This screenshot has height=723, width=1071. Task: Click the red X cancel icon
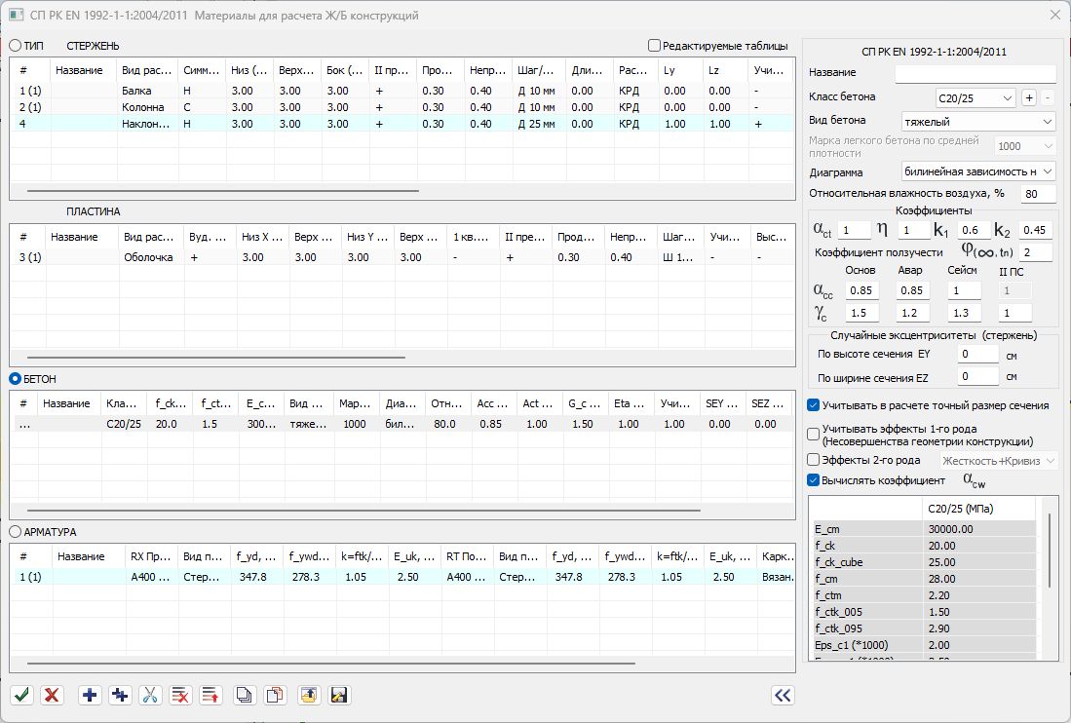coord(53,695)
